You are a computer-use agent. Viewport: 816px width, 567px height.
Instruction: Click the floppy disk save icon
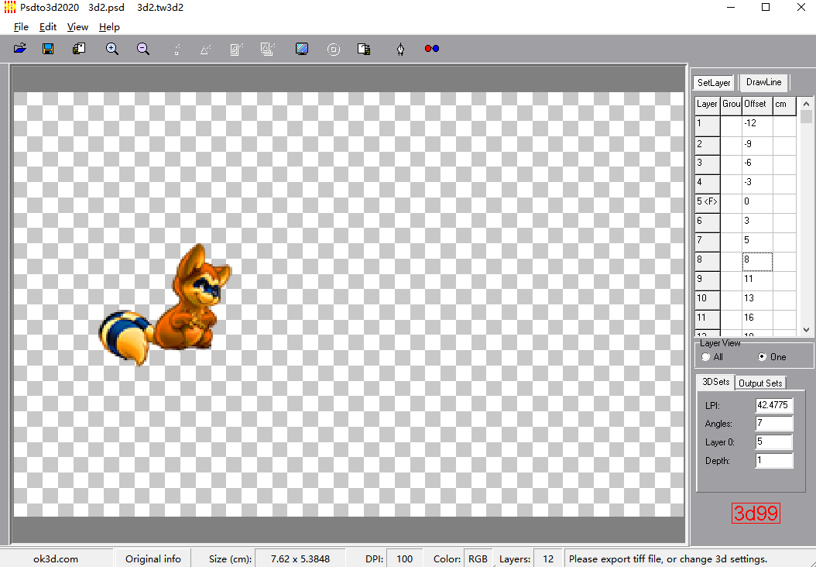coord(48,49)
